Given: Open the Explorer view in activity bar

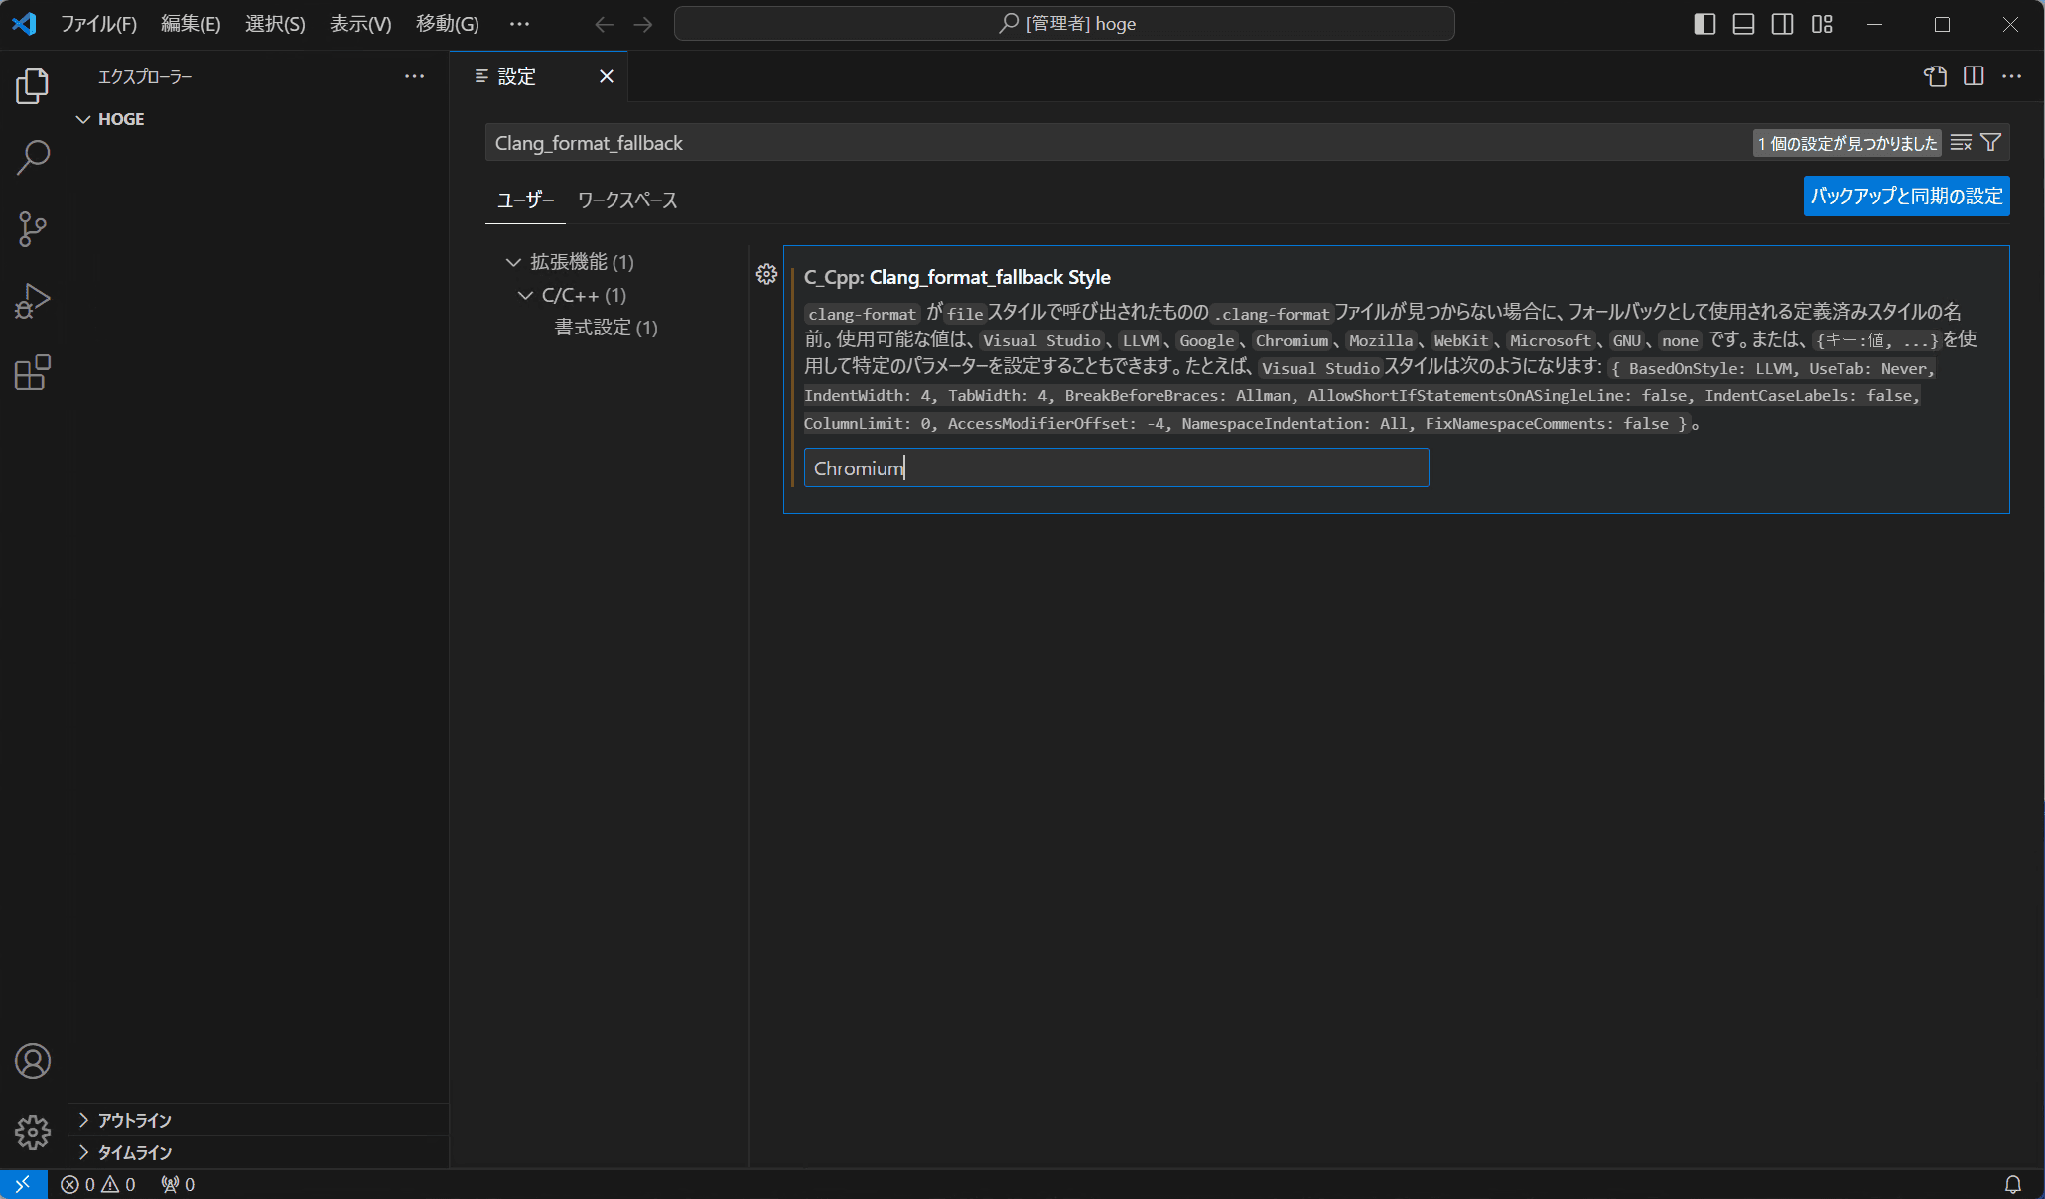Looking at the screenshot, I should 33,86.
